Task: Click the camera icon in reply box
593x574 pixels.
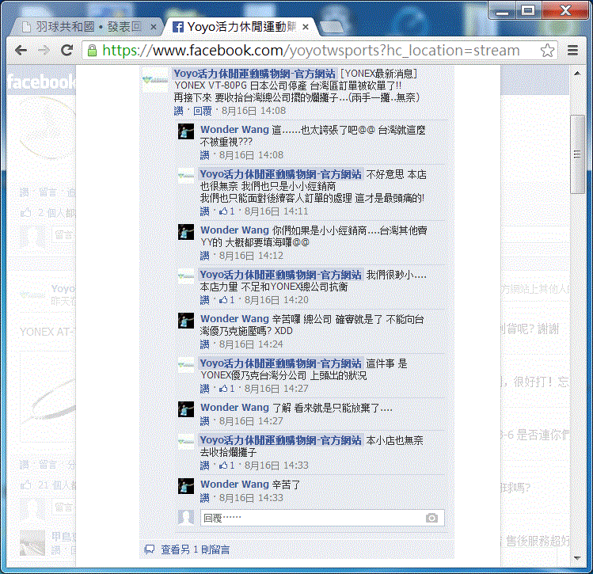Action: [x=431, y=518]
